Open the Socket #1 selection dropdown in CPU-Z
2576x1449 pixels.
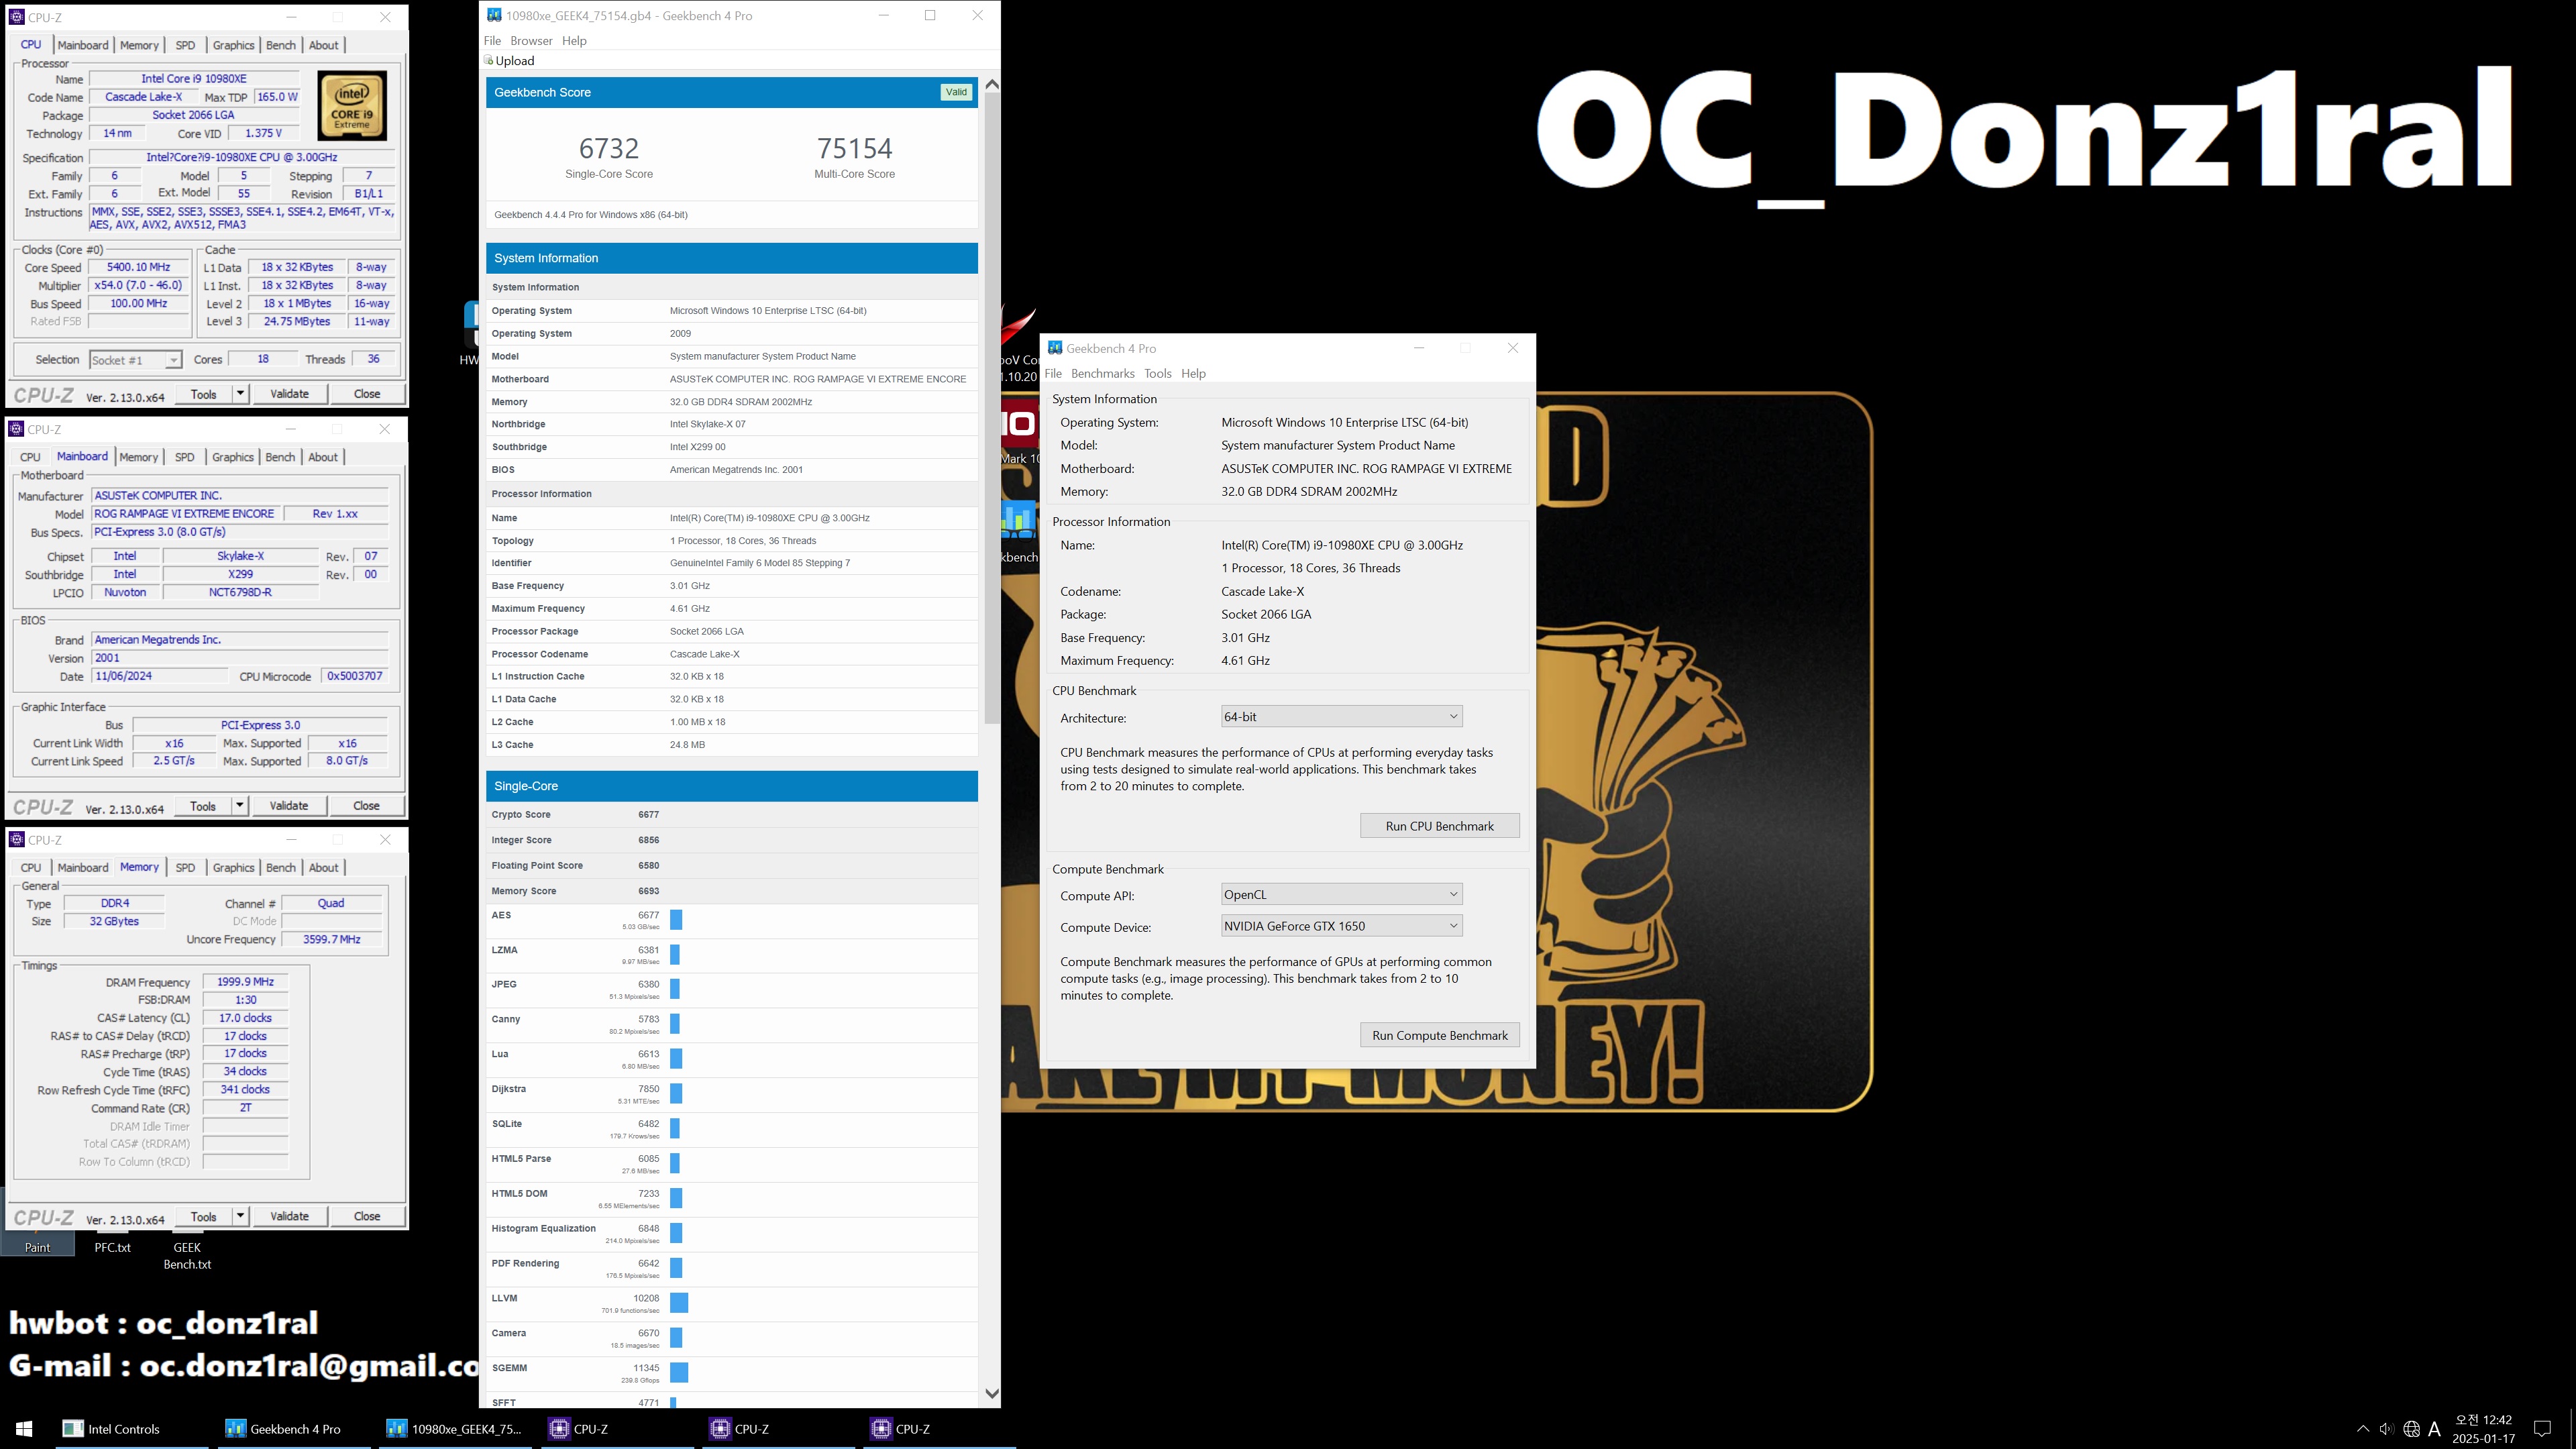pos(135,360)
